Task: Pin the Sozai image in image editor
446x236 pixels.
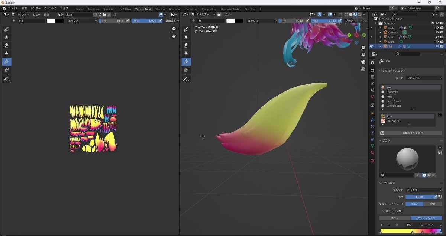Action: (114, 14)
